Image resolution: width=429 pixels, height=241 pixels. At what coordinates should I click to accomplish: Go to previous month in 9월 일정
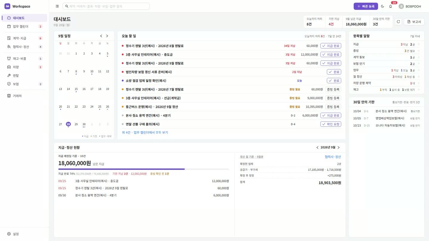click(101, 36)
